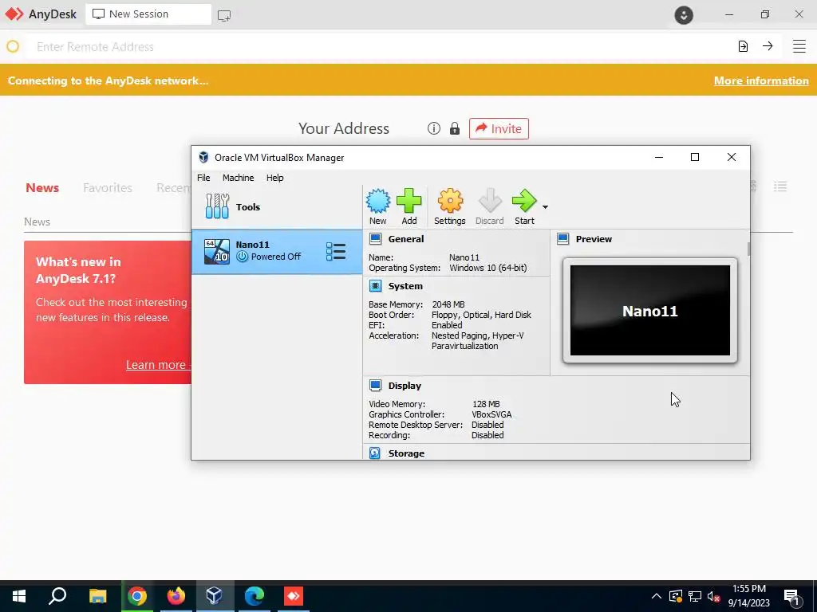Click the VirtualBox details pane scrollbar
The image size is (817, 612).
(x=748, y=249)
